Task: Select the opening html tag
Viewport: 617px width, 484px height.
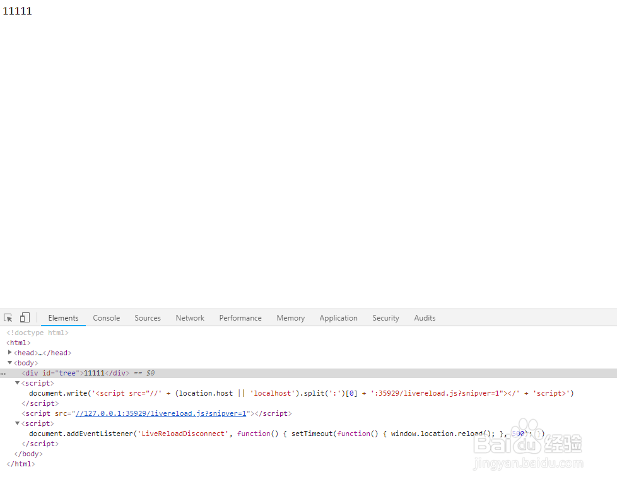Action: coord(18,343)
